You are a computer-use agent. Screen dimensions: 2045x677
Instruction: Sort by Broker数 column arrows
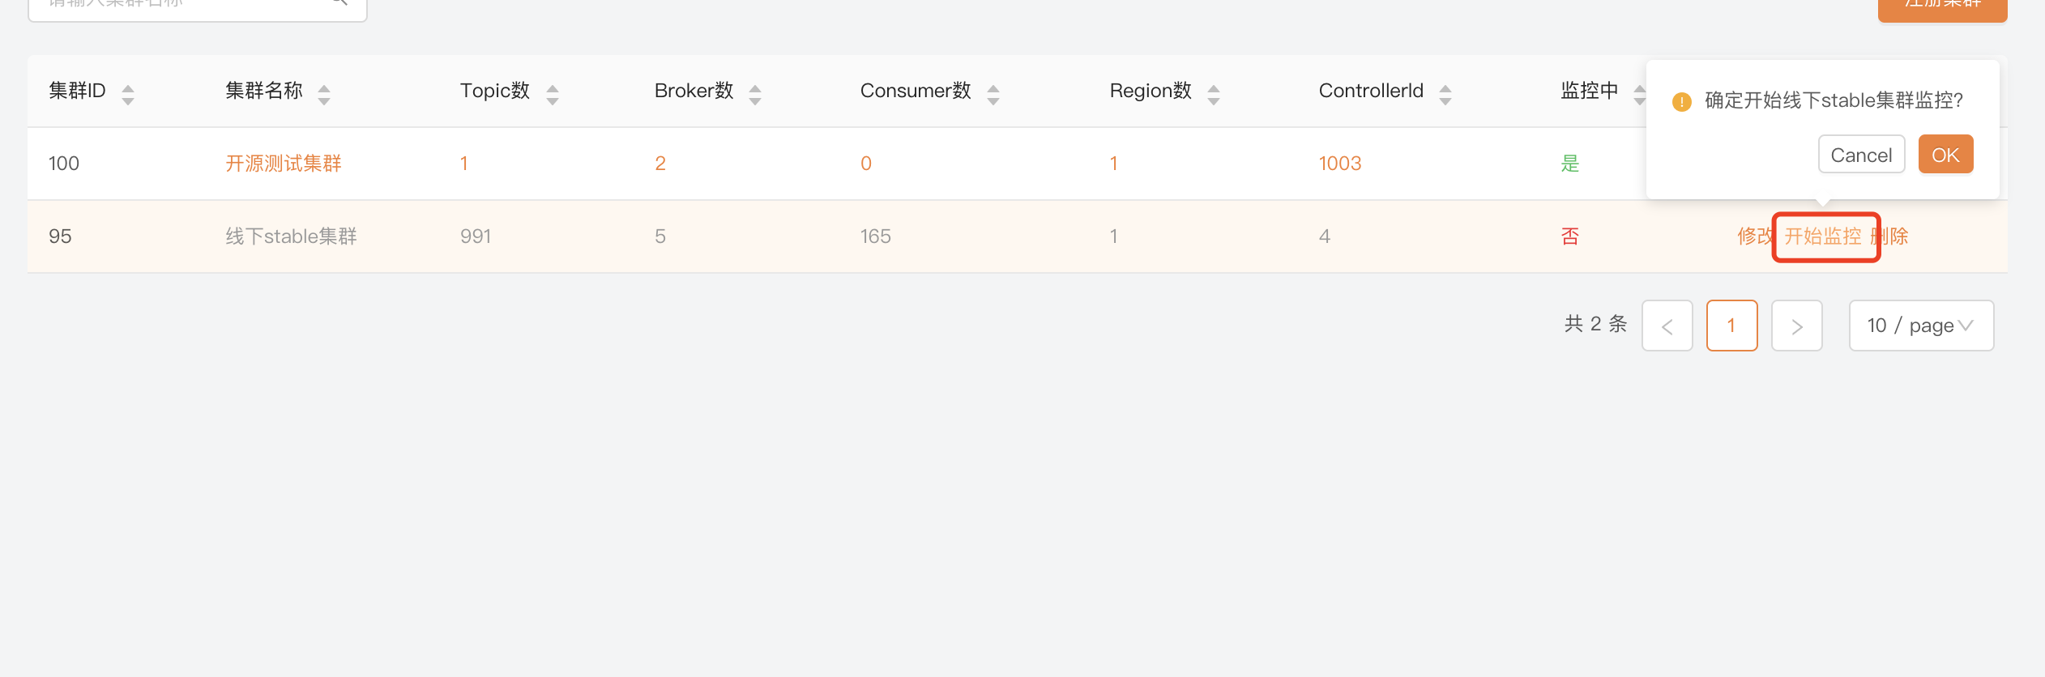point(755,95)
